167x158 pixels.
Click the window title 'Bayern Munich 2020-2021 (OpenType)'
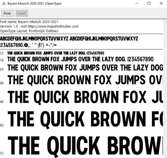(35, 4)
